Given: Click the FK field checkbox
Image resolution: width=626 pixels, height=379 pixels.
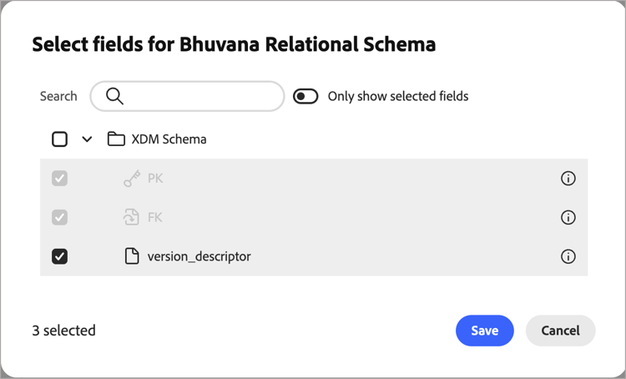Looking at the screenshot, I should point(60,217).
